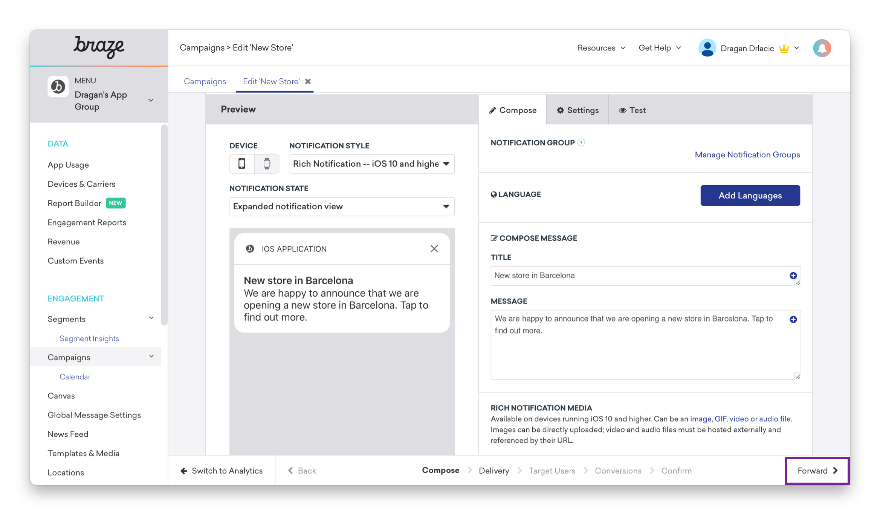880x515 pixels.
Task: Go to the Conversions step
Action: 618,471
